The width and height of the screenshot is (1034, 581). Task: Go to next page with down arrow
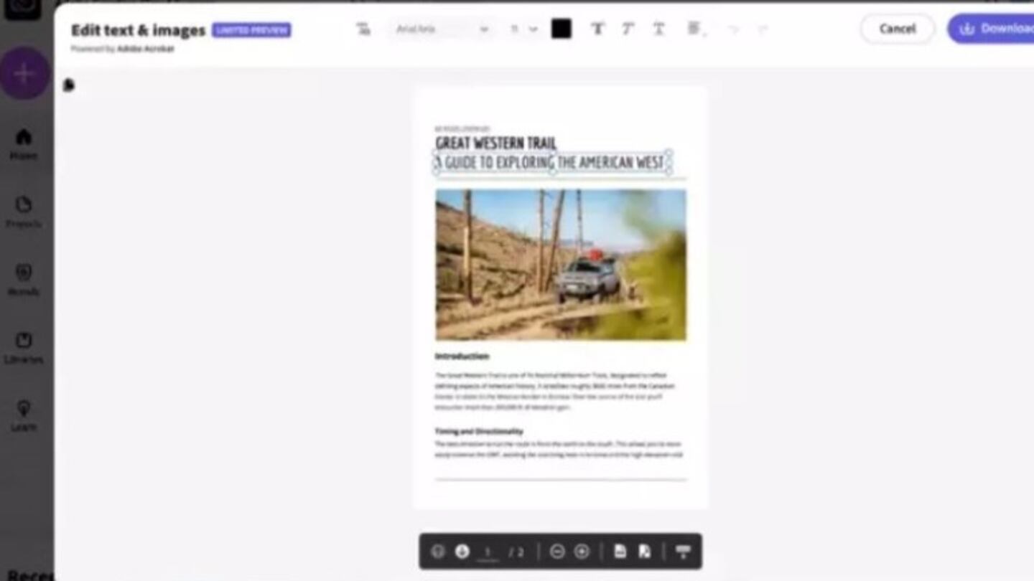point(462,552)
